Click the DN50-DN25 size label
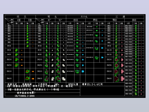149x112 pixels. tap(129, 60)
